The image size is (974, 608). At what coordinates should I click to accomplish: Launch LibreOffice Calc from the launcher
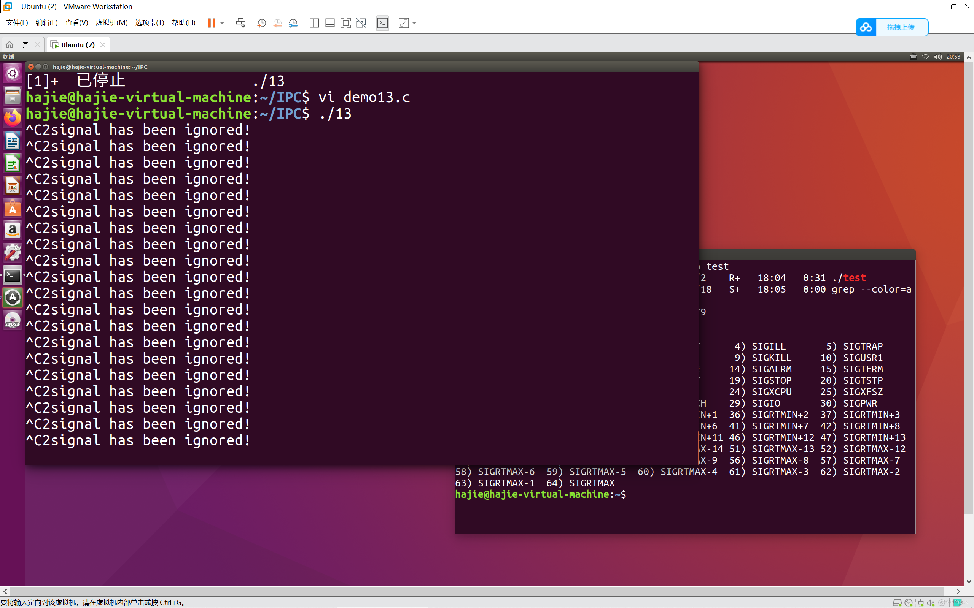tap(13, 163)
